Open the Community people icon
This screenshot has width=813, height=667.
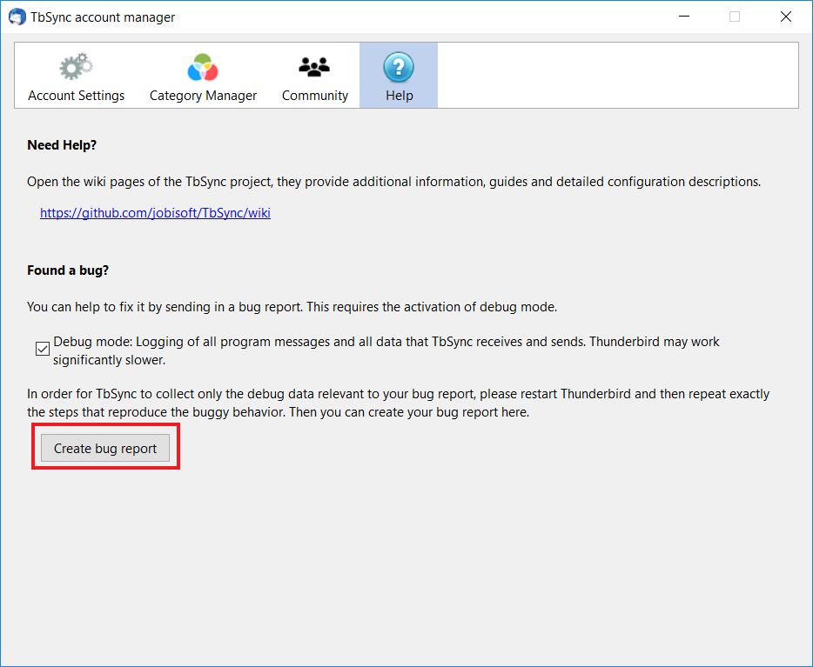click(x=314, y=67)
